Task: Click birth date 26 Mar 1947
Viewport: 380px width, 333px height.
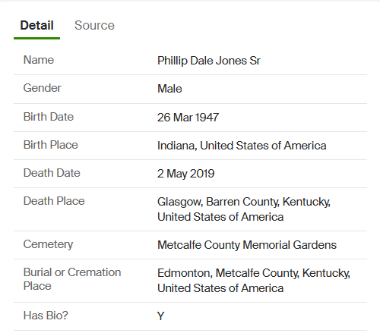Action: click(188, 118)
